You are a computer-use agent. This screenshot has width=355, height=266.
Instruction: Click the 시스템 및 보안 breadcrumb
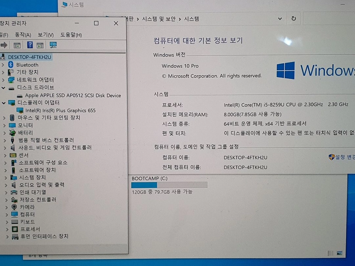(x=159, y=19)
